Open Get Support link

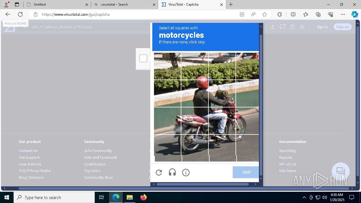[x=29, y=157]
